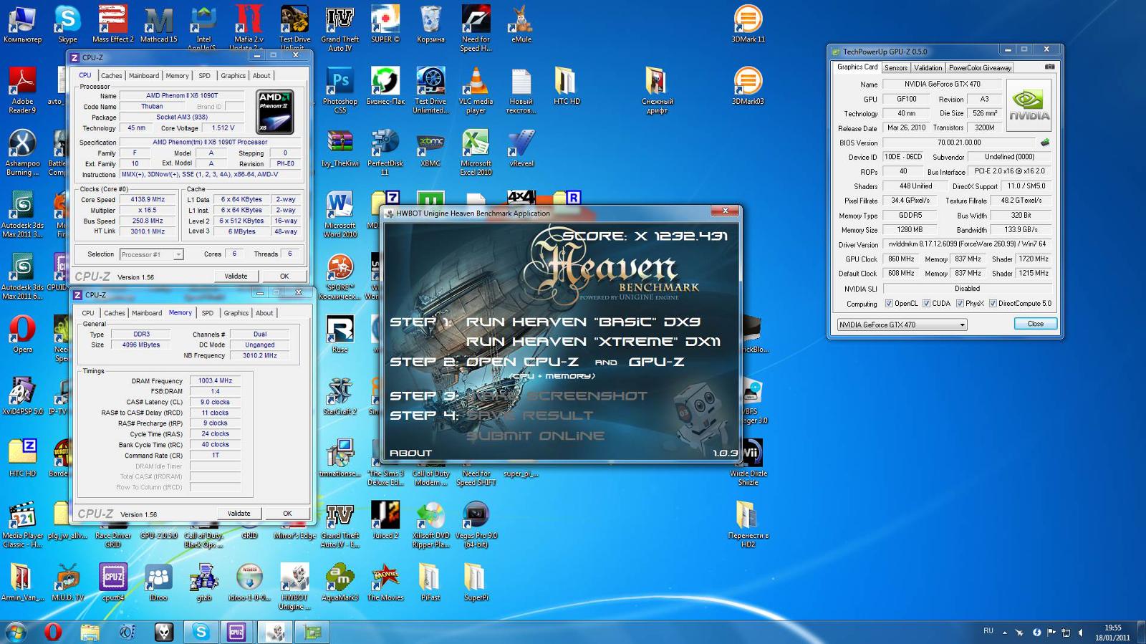Toggle the CUDA checkbox in GPU-Z
Image resolution: width=1146 pixels, height=644 pixels.
[926, 304]
